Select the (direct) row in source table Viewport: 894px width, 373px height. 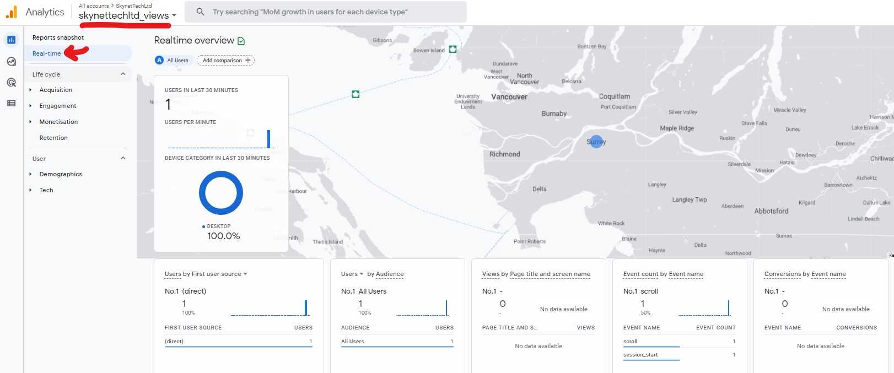coord(239,342)
